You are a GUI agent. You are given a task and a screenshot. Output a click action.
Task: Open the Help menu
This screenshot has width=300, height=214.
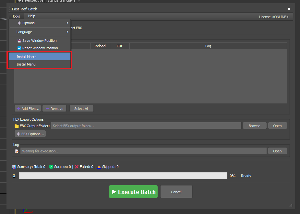pyautogui.click(x=31, y=16)
